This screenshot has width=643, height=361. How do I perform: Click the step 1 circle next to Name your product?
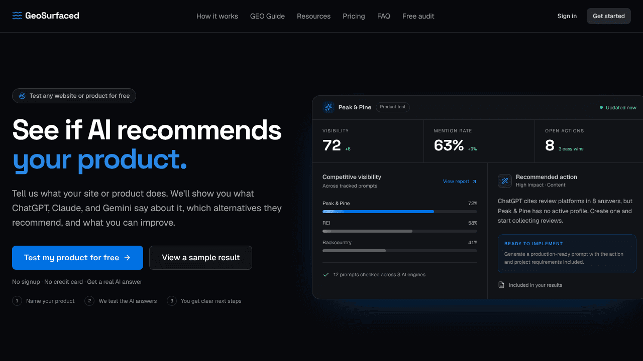(x=17, y=301)
